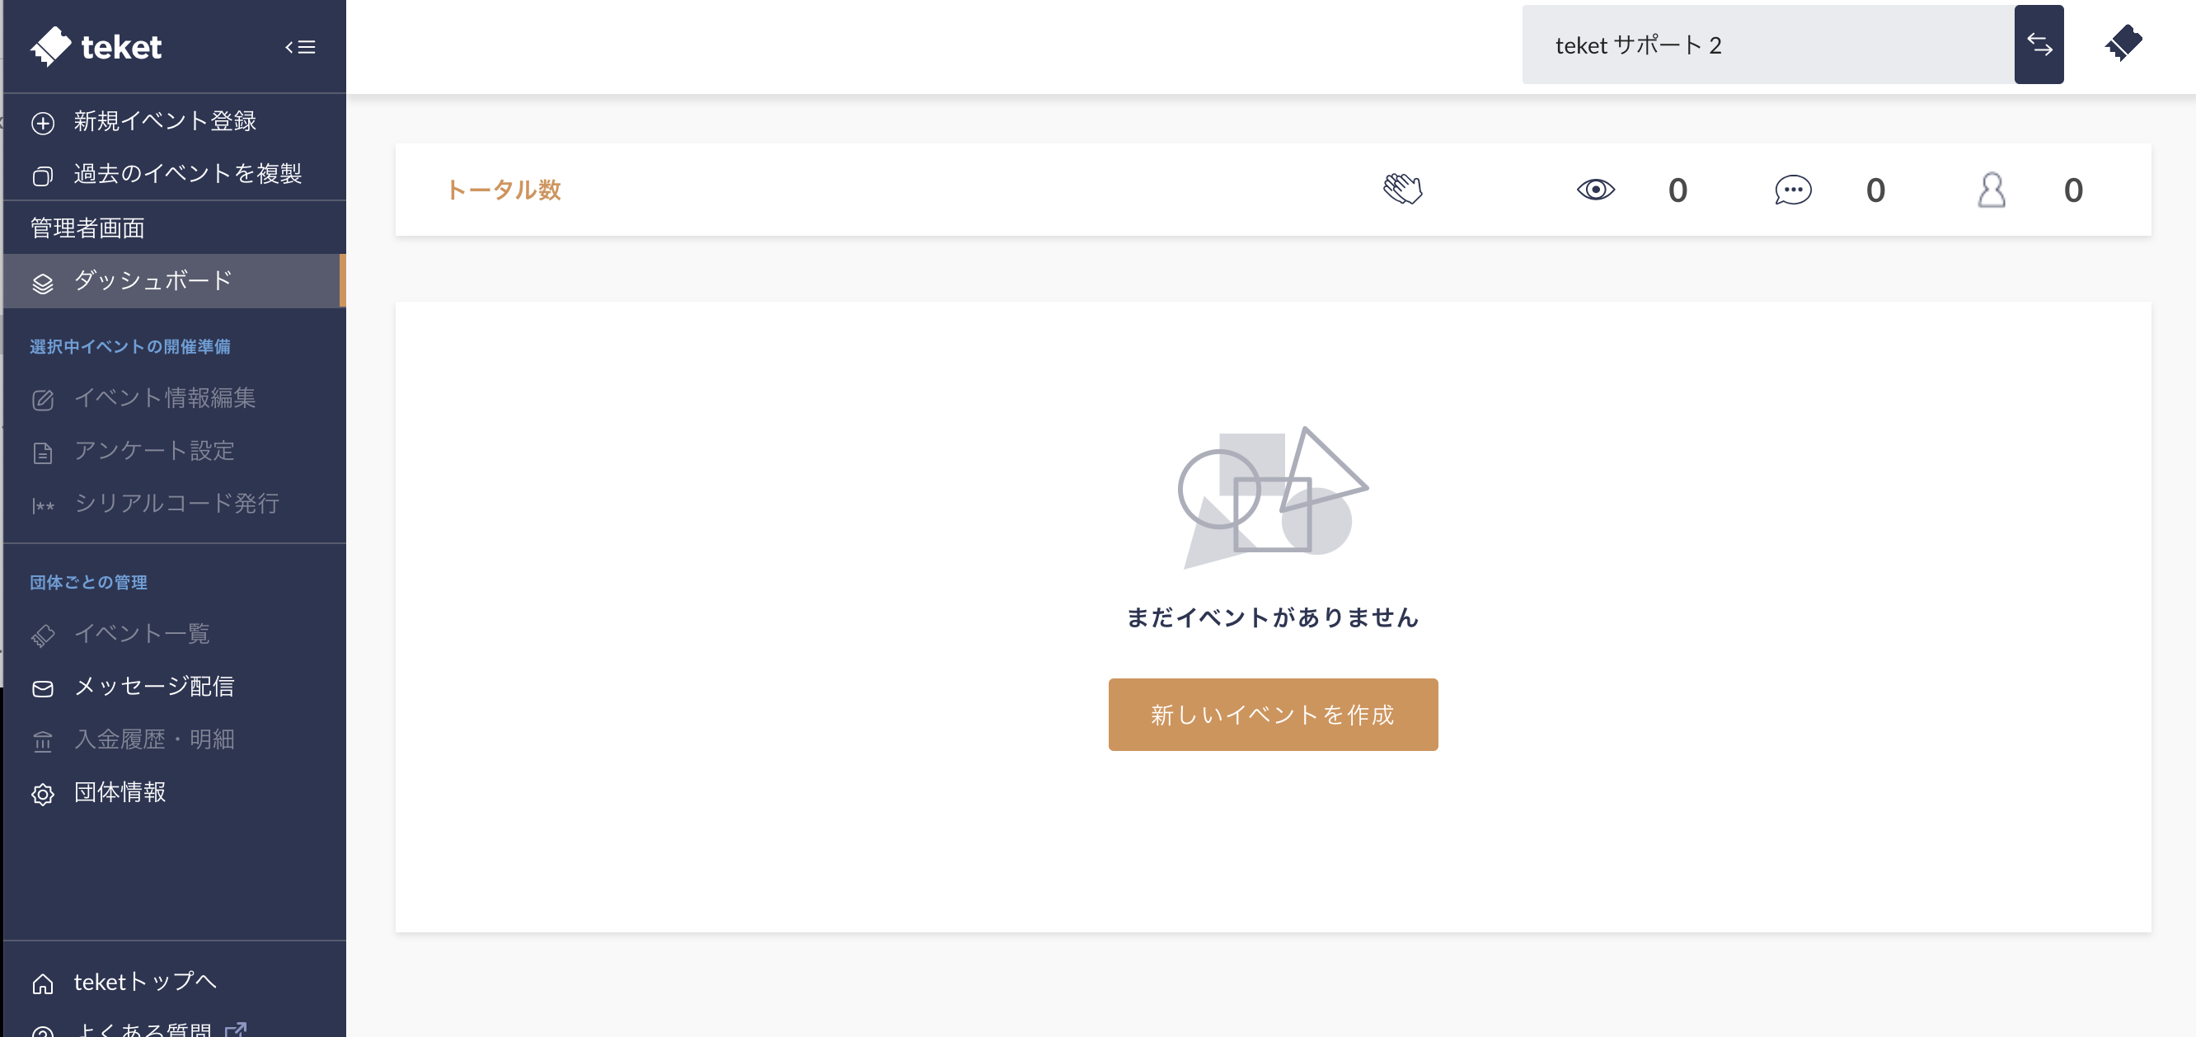Click the follower person counter
This screenshot has height=1037, width=2196.
click(1993, 190)
